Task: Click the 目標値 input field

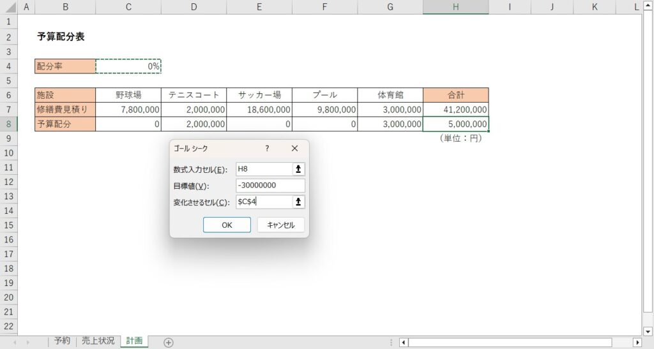Action: click(x=270, y=186)
